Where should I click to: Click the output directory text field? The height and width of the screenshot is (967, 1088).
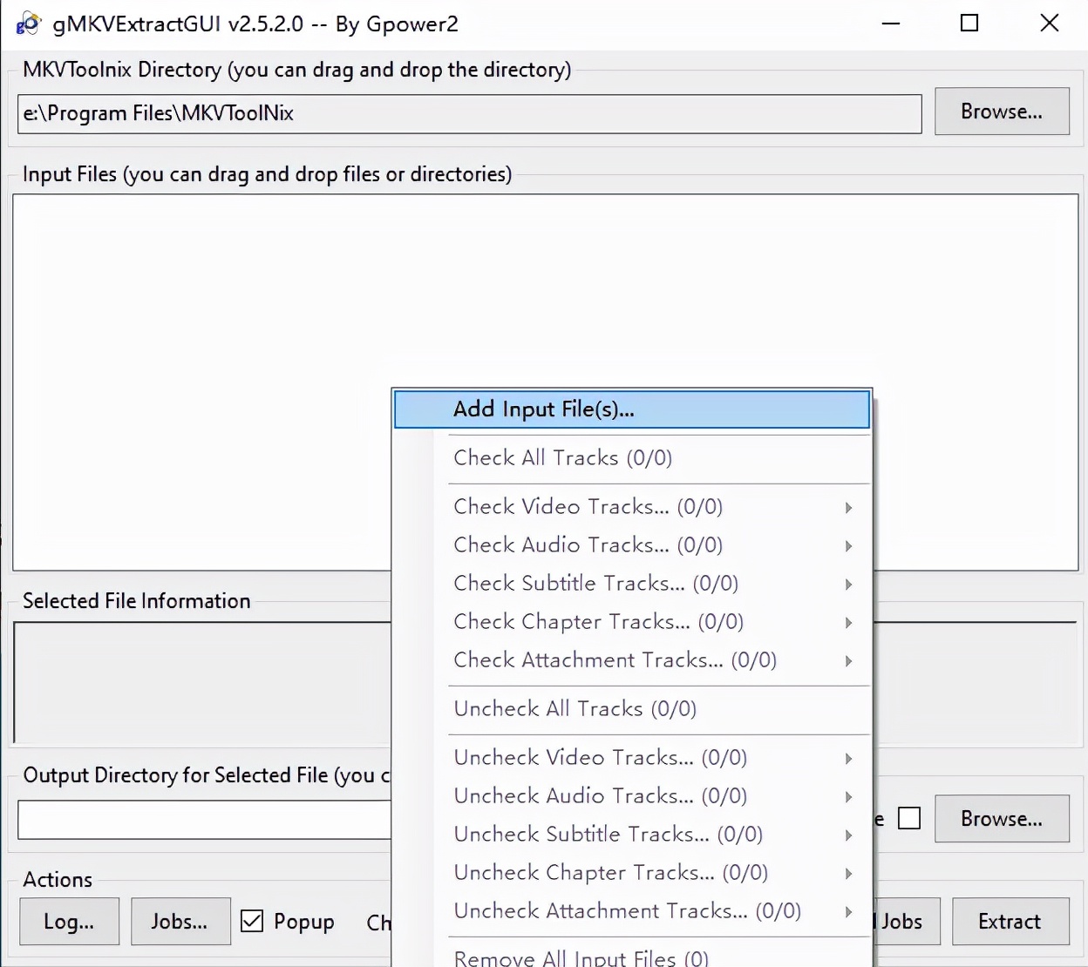(x=205, y=821)
